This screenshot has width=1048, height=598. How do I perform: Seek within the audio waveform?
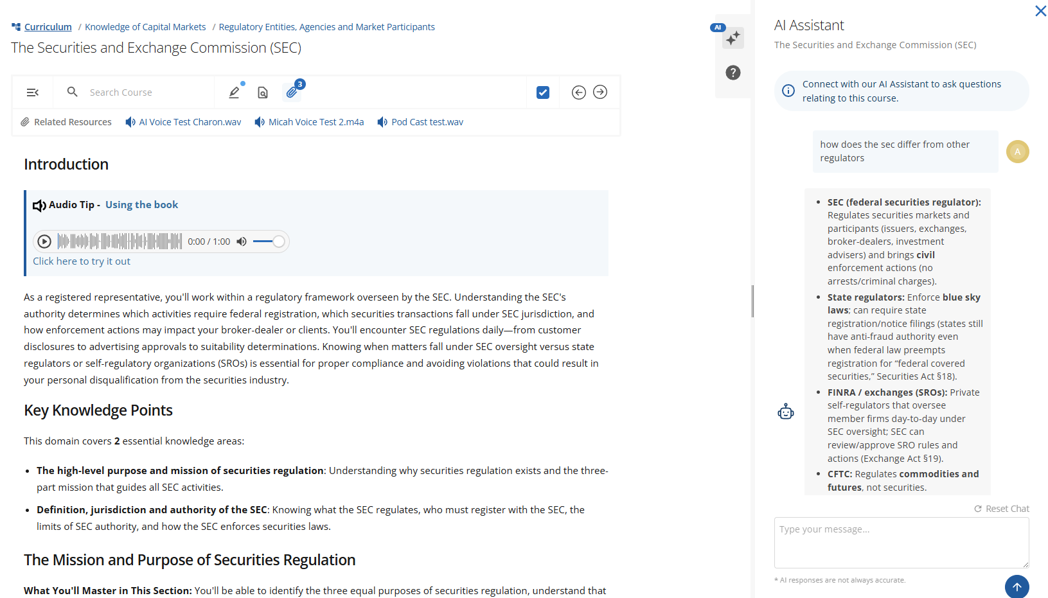click(x=120, y=242)
